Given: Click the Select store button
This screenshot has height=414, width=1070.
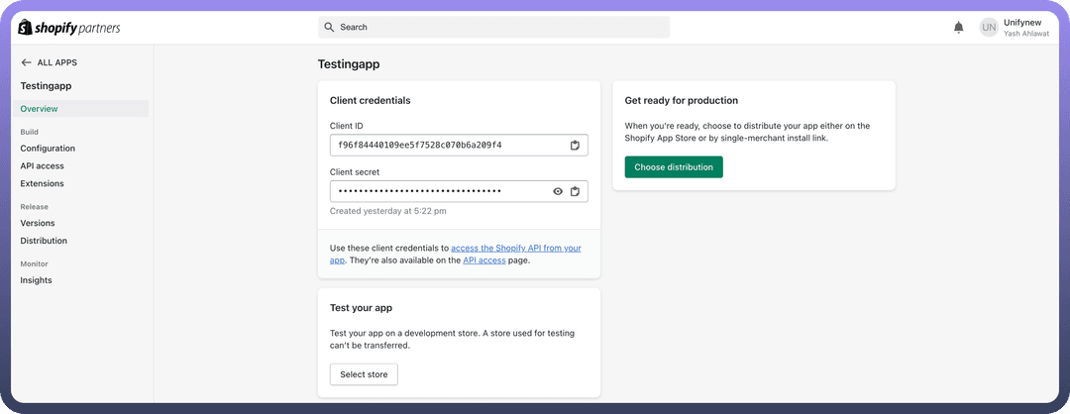Looking at the screenshot, I should [x=364, y=374].
